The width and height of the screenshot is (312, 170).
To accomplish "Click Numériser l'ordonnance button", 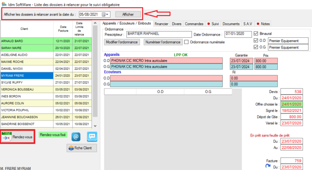I will click(x=163, y=42).
